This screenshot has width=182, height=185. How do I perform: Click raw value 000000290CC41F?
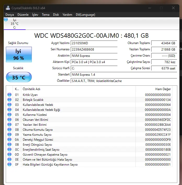(x=158, y=135)
